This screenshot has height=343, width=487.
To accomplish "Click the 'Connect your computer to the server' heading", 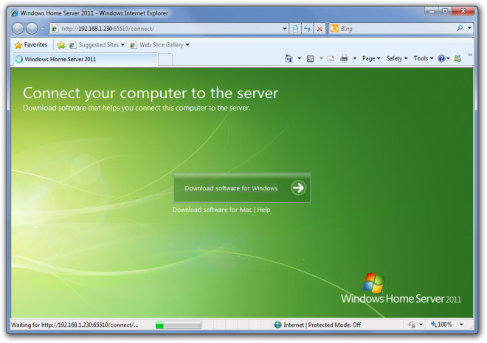I will tap(151, 93).
